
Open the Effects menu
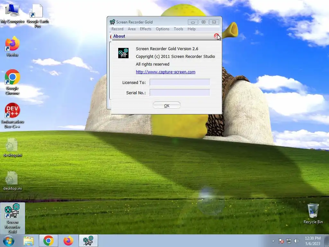[146, 29]
